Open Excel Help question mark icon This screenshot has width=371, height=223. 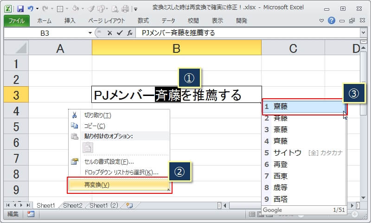(x=332, y=20)
